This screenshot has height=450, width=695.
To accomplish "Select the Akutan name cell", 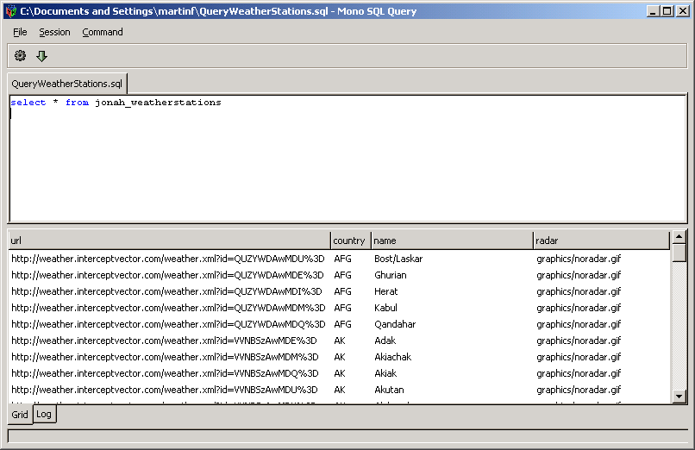I will [x=389, y=390].
